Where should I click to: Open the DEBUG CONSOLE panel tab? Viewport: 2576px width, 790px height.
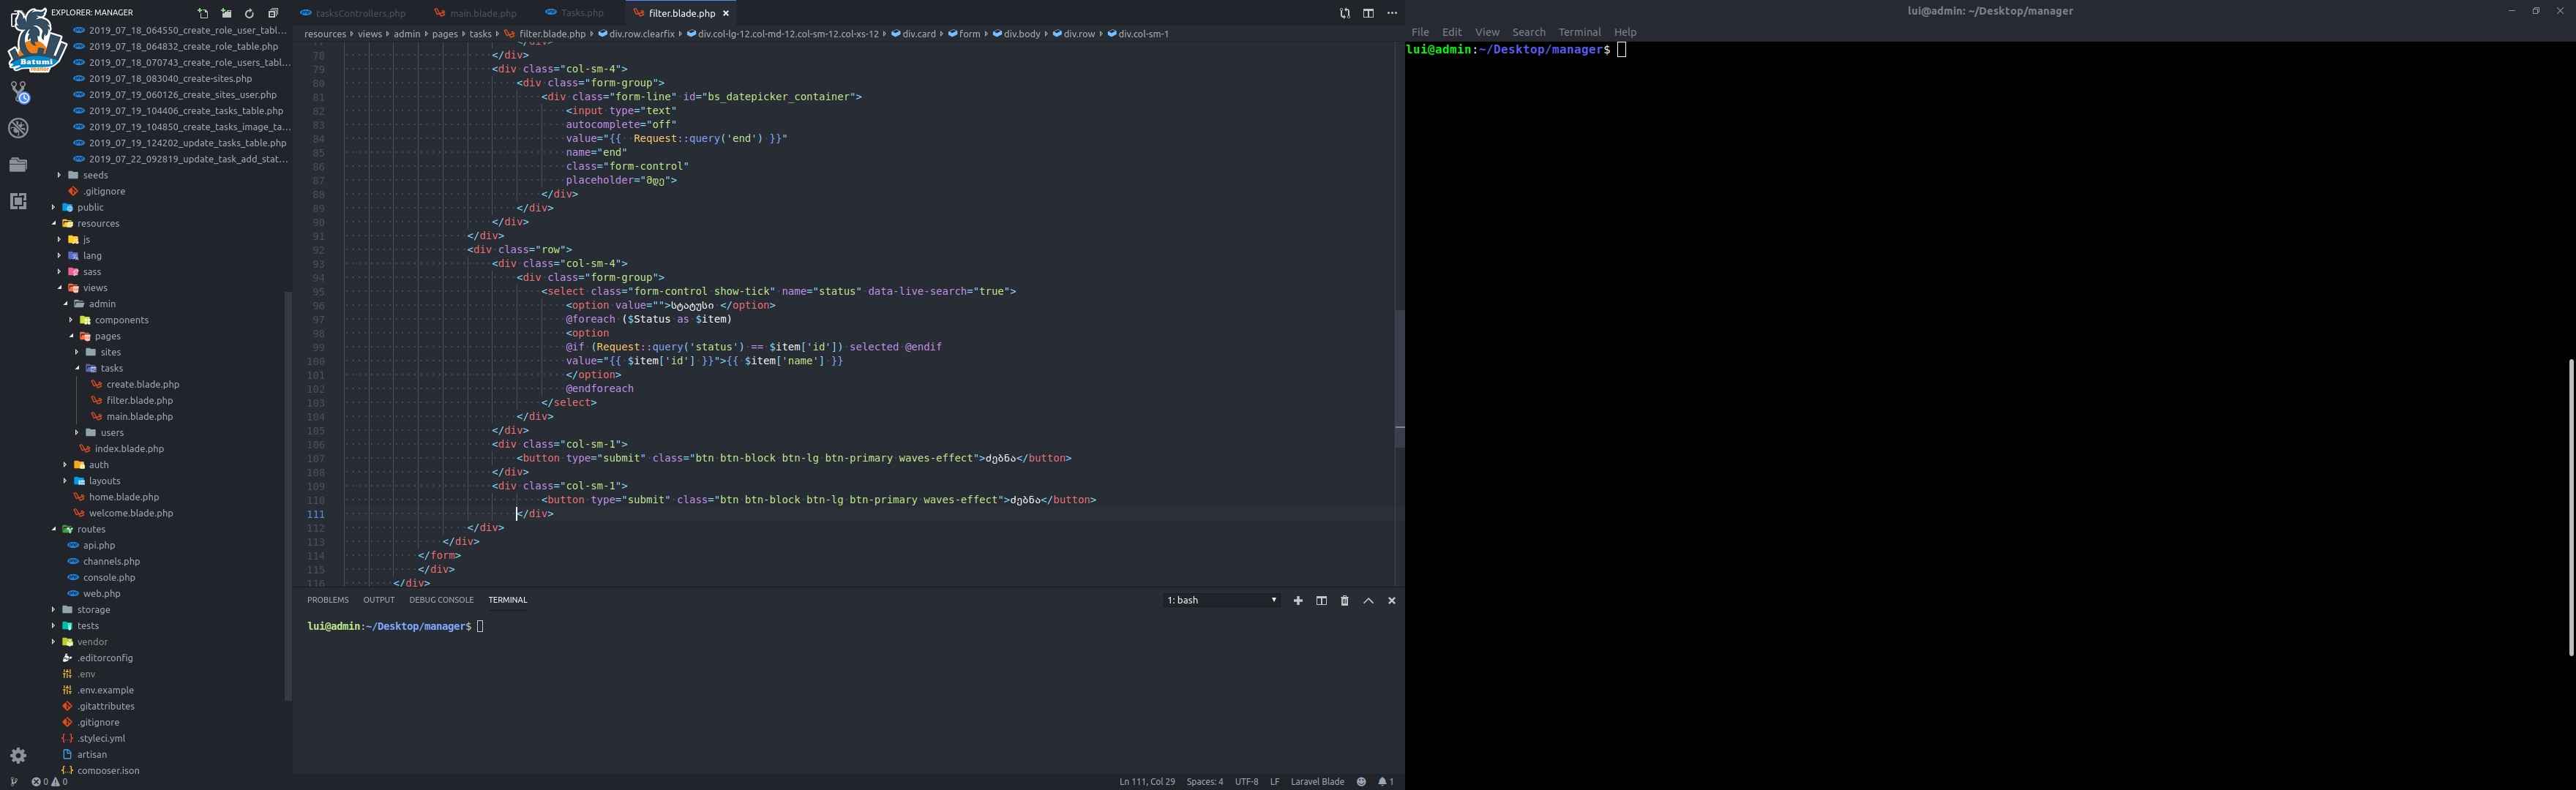tap(441, 600)
